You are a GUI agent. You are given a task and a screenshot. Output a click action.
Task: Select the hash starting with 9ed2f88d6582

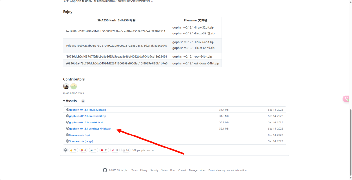115,31
